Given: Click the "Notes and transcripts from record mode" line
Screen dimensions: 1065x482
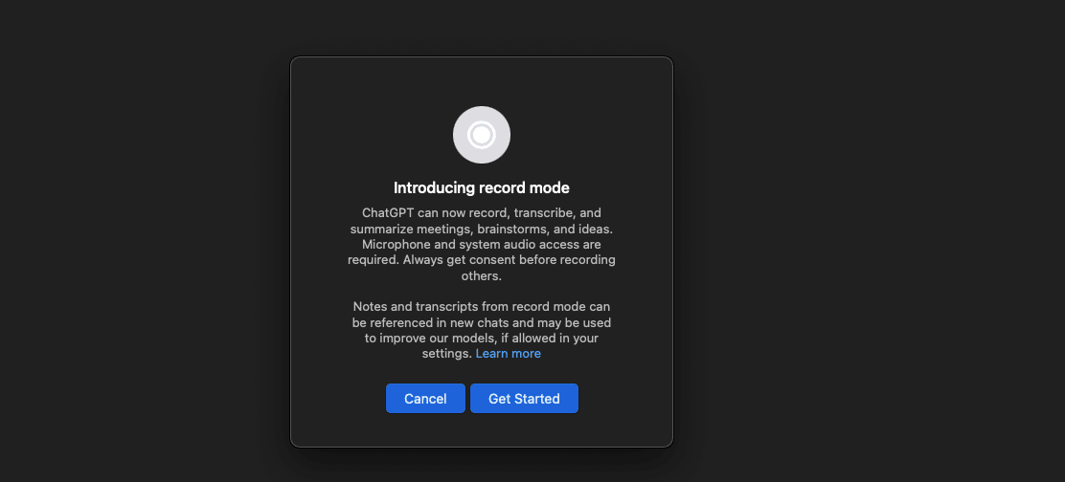Looking at the screenshot, I should coord(482,306).
